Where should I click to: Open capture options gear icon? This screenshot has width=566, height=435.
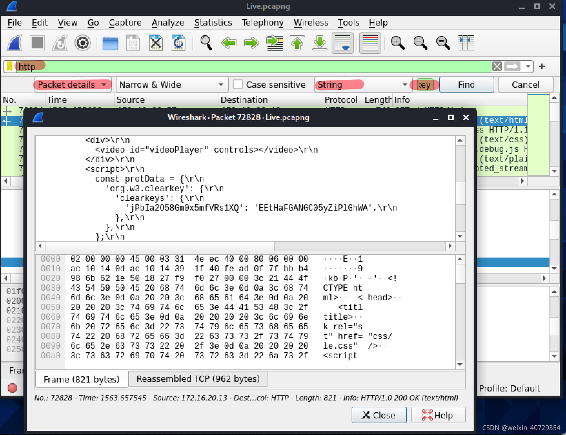(x=83, y=43)
